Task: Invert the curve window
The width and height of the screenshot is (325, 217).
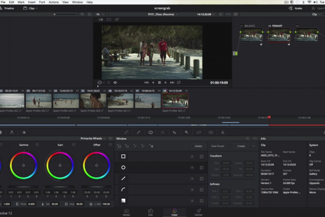Action: coord(192,189)
